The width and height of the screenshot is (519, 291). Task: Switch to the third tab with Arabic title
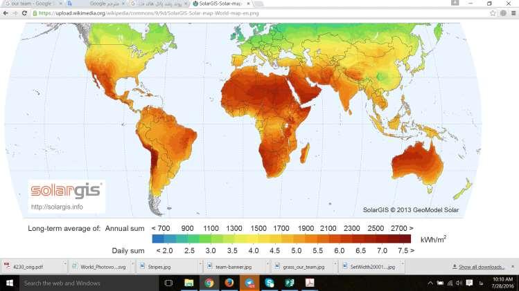point(159,3)
